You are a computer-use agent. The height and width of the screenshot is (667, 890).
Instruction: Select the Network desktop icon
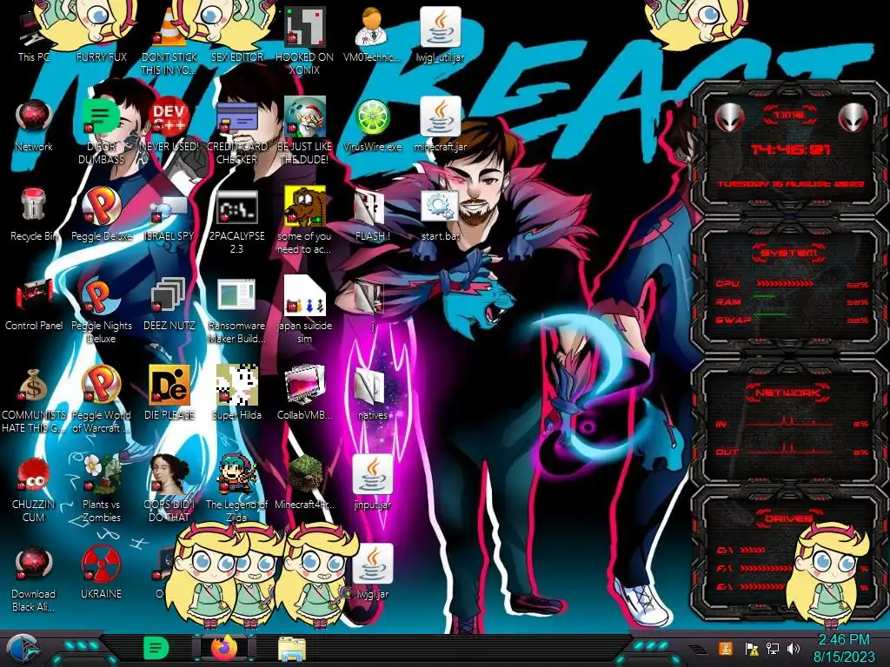click(x=34, y=125)
